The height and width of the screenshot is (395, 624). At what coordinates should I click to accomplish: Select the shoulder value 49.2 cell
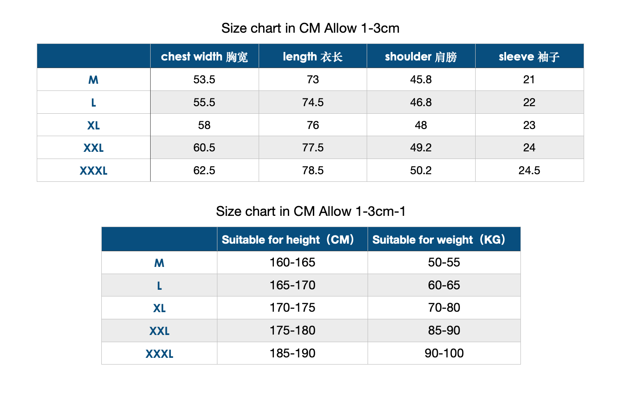pyautogui.click(x=421, y=148)
